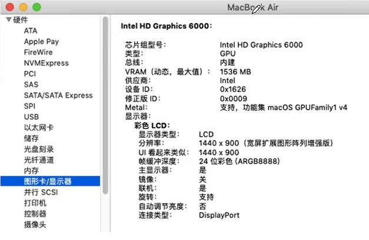Click the 彩色 LCD display heading
The image size is (369, 240).
click(x=152, y=126)
